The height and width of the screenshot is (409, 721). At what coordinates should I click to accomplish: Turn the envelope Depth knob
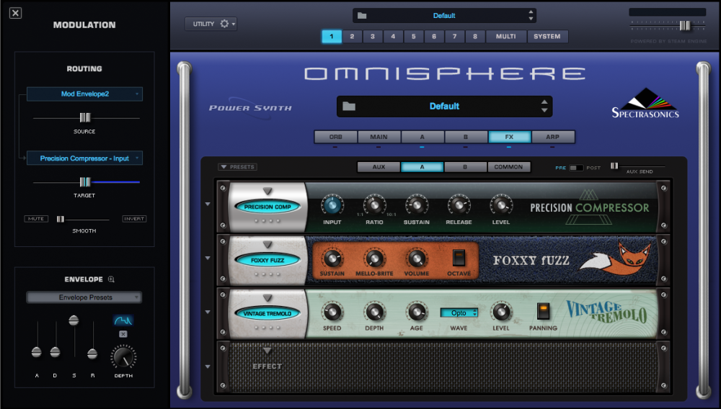[x=123, y=357]
